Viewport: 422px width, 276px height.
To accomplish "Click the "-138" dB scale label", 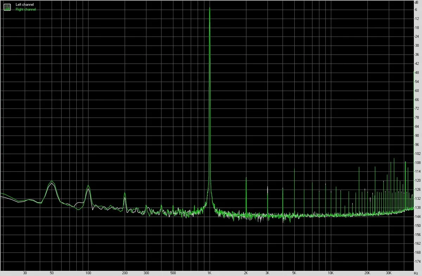I will [417, 208].
